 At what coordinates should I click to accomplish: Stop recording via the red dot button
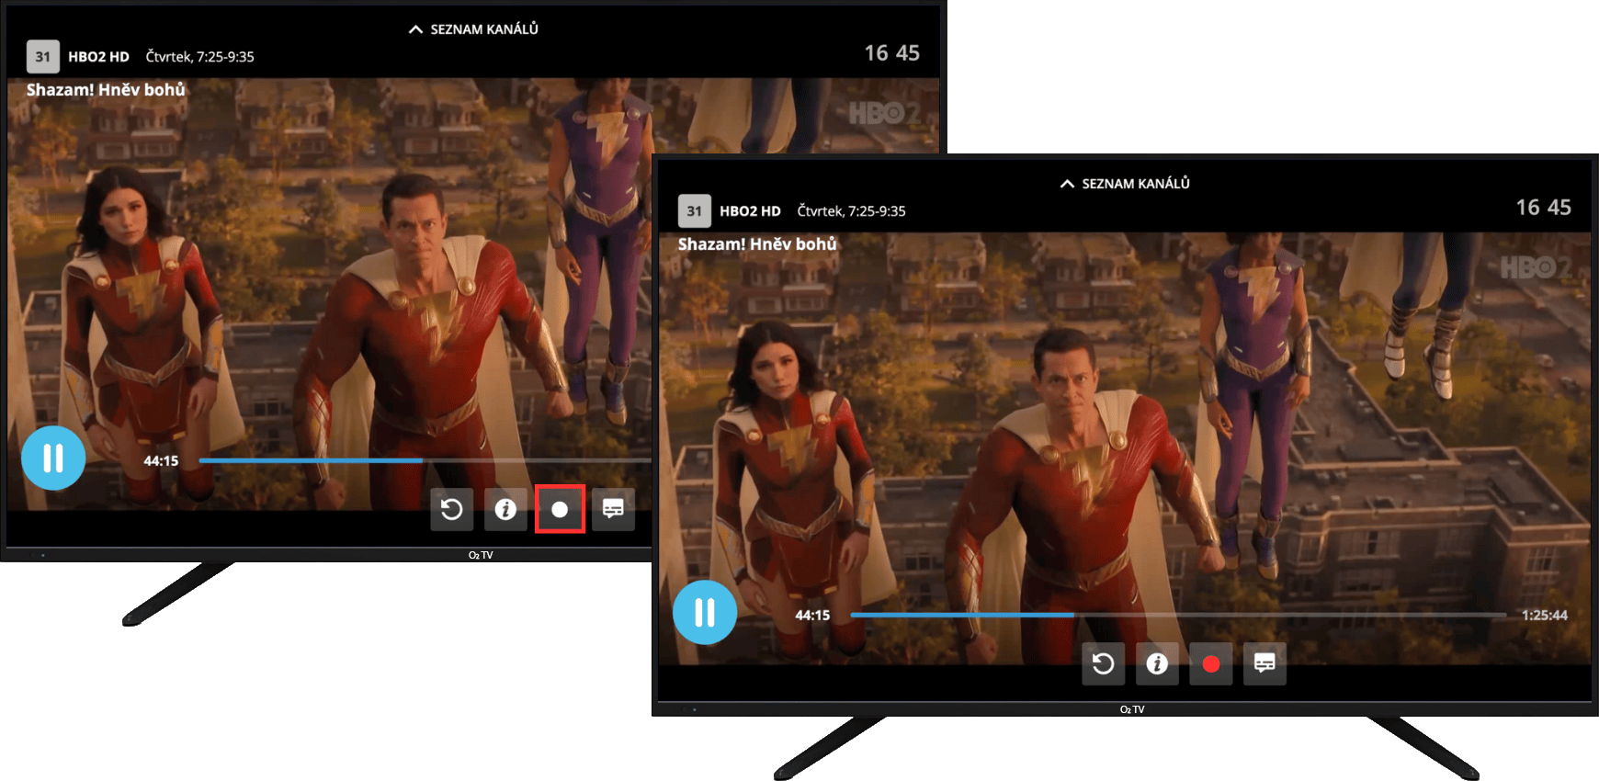pos(1211,663)
